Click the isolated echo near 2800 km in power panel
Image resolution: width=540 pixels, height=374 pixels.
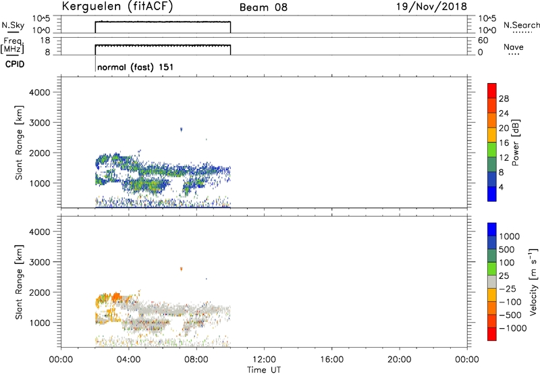[182, 130]
